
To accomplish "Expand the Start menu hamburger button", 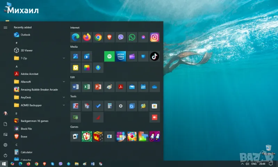I will (x=5, y=27).
